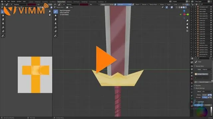Toggle the viewport overlays button
Viewport: 213px width, 119px height.
pyautogui.click(x=172, y=7)
